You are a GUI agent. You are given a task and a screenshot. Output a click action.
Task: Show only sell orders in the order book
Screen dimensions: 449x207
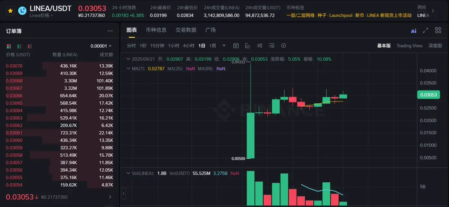tap(30, 46)
